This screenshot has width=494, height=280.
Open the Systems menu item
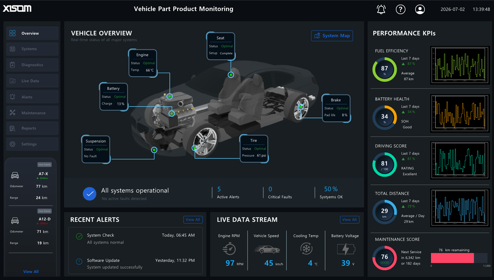click(x=32, y=49)
